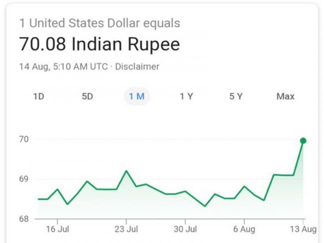Viewport: 324px width, 243px height.
Task: Click the 13 Aug date label
Action: (303, 229)
